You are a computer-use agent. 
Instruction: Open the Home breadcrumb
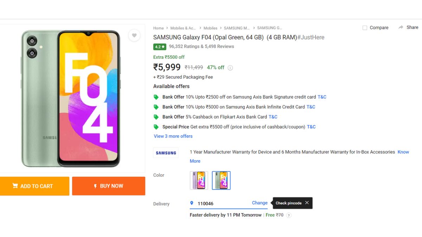158,28
